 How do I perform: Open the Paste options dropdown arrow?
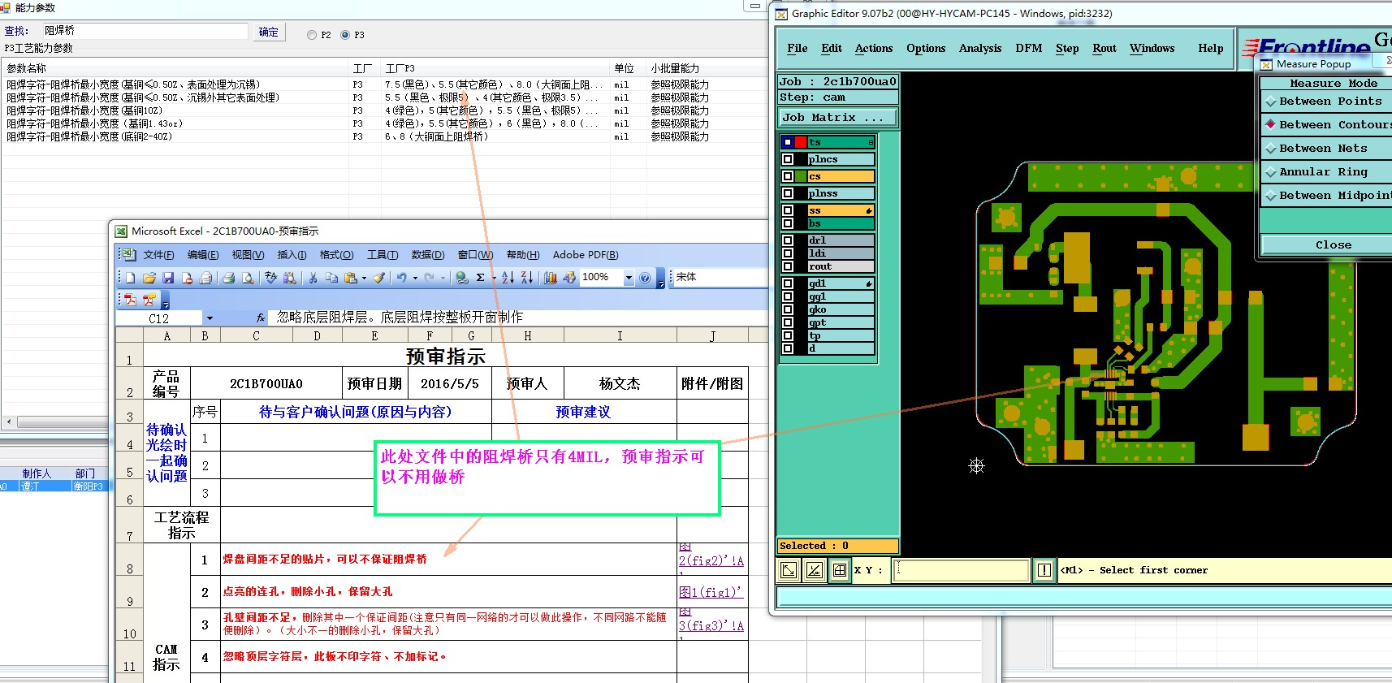point(364,278)
